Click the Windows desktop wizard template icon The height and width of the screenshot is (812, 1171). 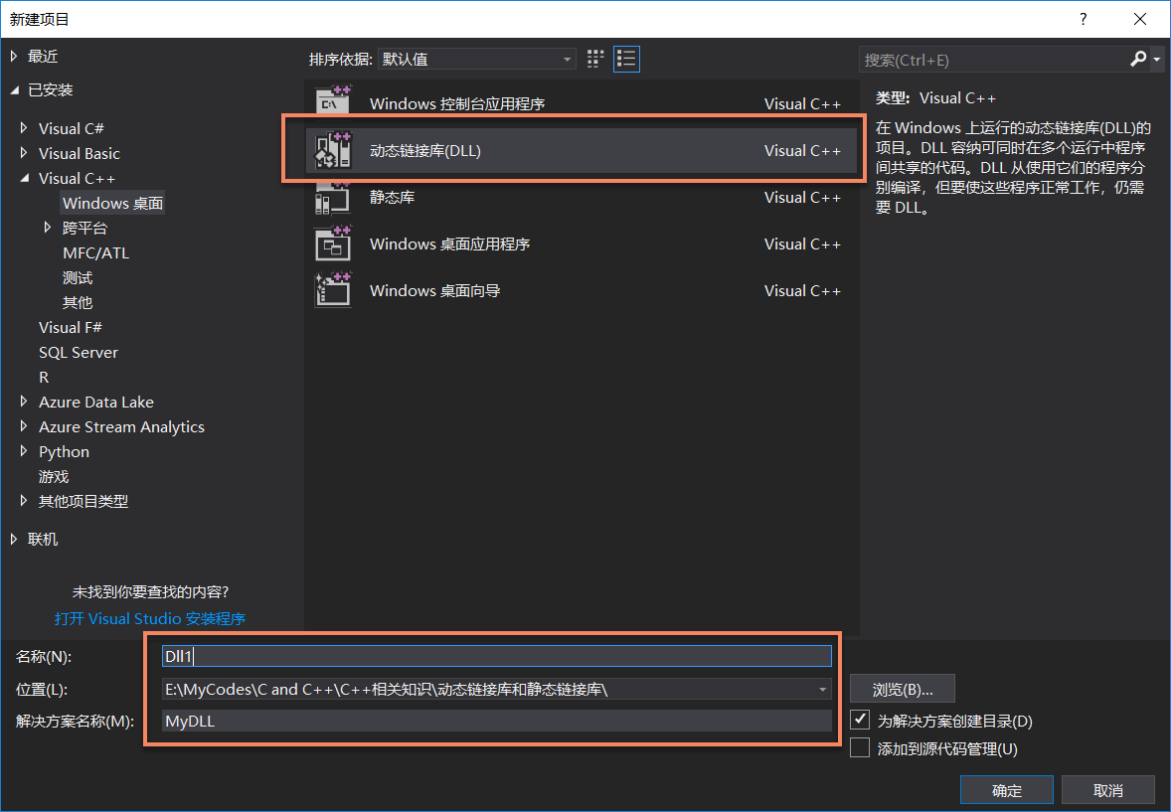click(333, 290)
